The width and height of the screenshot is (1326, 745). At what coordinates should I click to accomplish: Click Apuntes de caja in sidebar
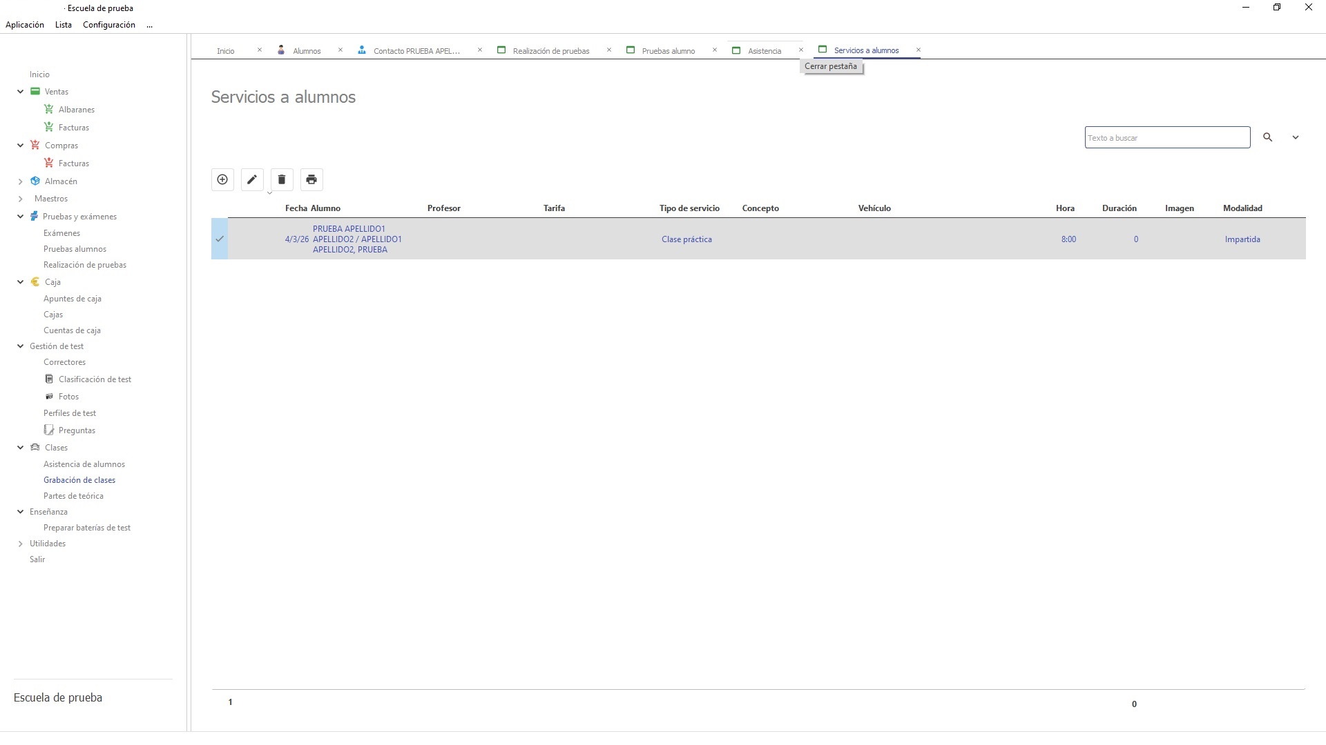click(x=73, y=299)
